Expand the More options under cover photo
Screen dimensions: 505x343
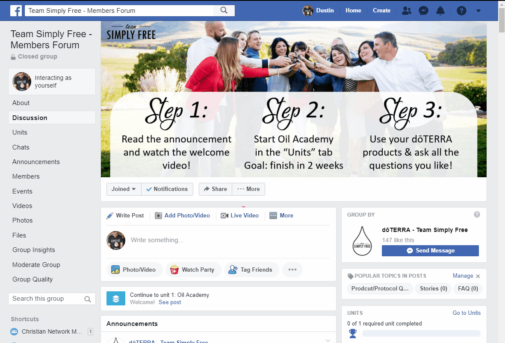(248, 189)
